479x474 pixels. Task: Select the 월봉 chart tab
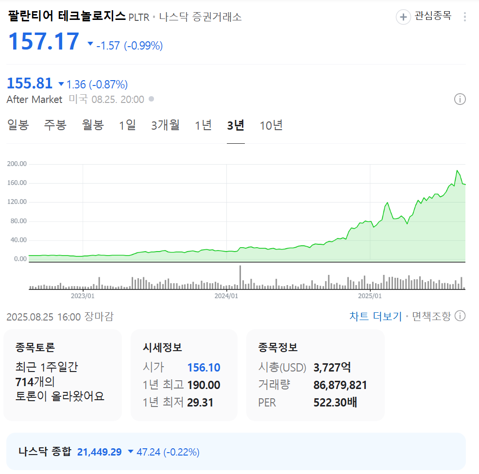click(93, 125)
